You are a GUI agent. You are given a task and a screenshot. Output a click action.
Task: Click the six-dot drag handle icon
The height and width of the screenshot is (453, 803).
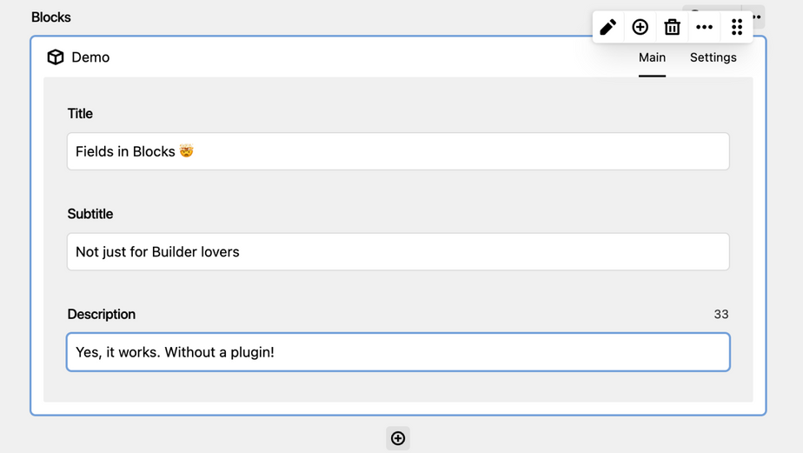737,27
